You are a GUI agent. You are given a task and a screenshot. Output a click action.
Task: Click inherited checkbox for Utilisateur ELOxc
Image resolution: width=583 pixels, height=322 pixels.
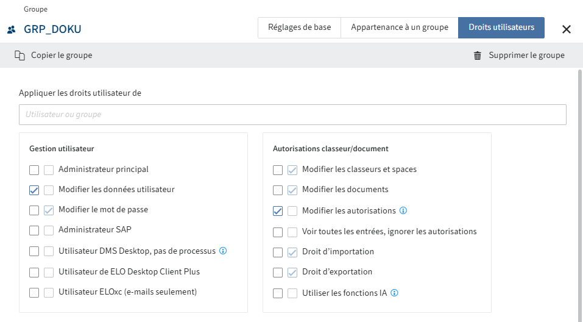pyautogui.click(x=49, y=293)
